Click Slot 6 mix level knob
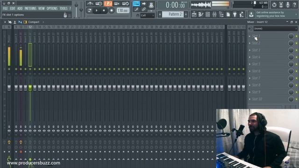 291,71
